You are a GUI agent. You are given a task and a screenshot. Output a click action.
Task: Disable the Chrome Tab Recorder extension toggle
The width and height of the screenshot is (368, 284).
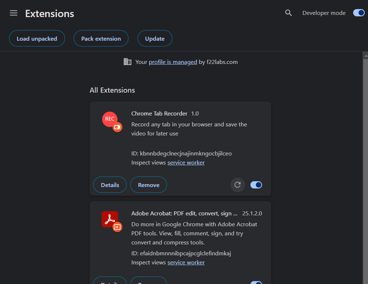coord(256,185)
